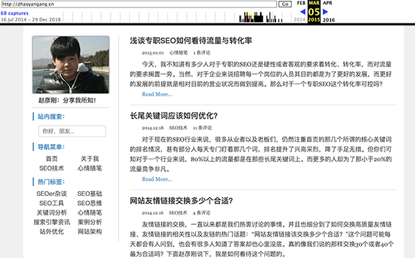This screenshot has width=415, height=258.
Task: Click the 导航菜单 section heading
Action: (x=51, y=147)
